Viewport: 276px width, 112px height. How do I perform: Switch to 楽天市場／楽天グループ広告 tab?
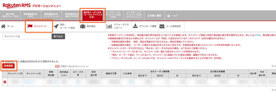point(10,15)
